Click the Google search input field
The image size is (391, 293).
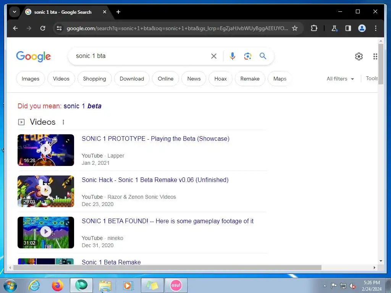(141, 56)
